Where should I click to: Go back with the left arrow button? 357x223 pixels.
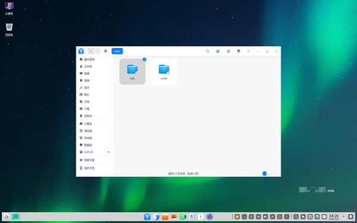click(91, 51)
